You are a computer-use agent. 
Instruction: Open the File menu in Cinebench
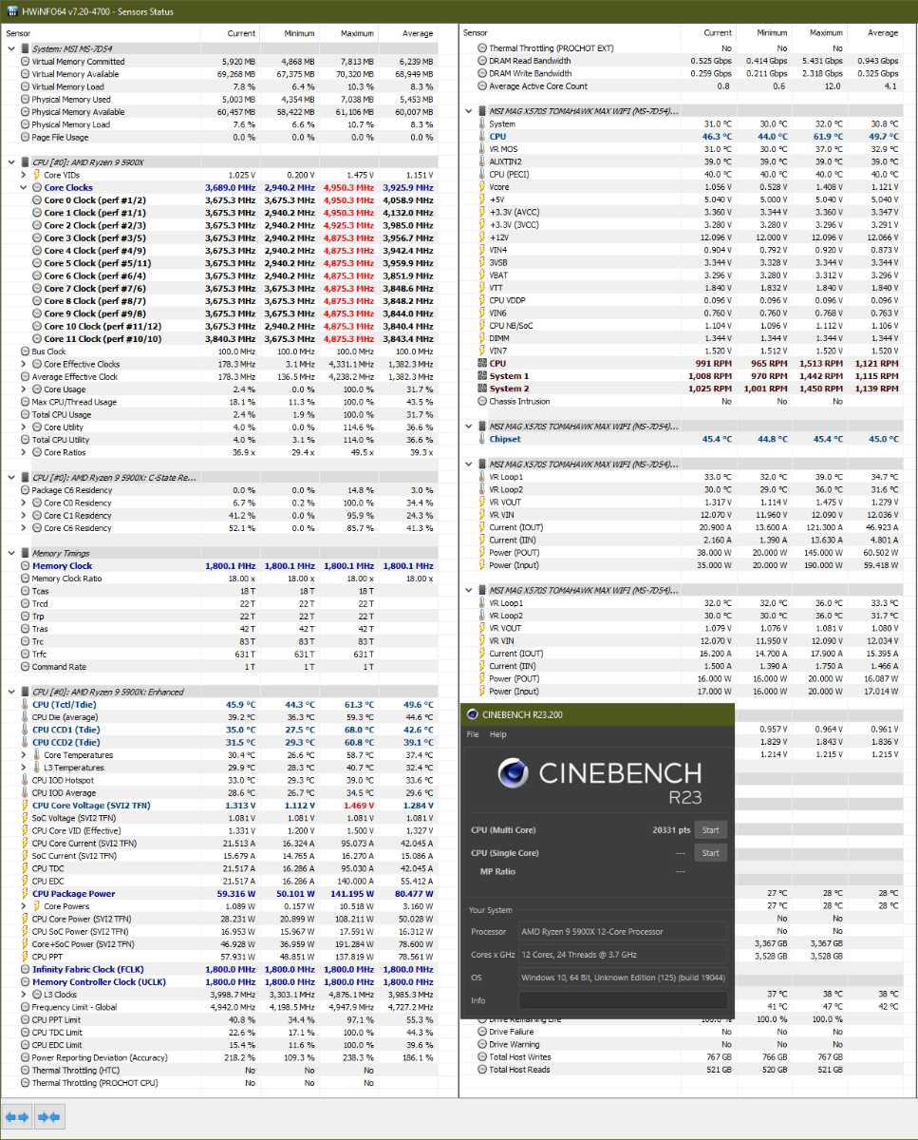(472, 734)
